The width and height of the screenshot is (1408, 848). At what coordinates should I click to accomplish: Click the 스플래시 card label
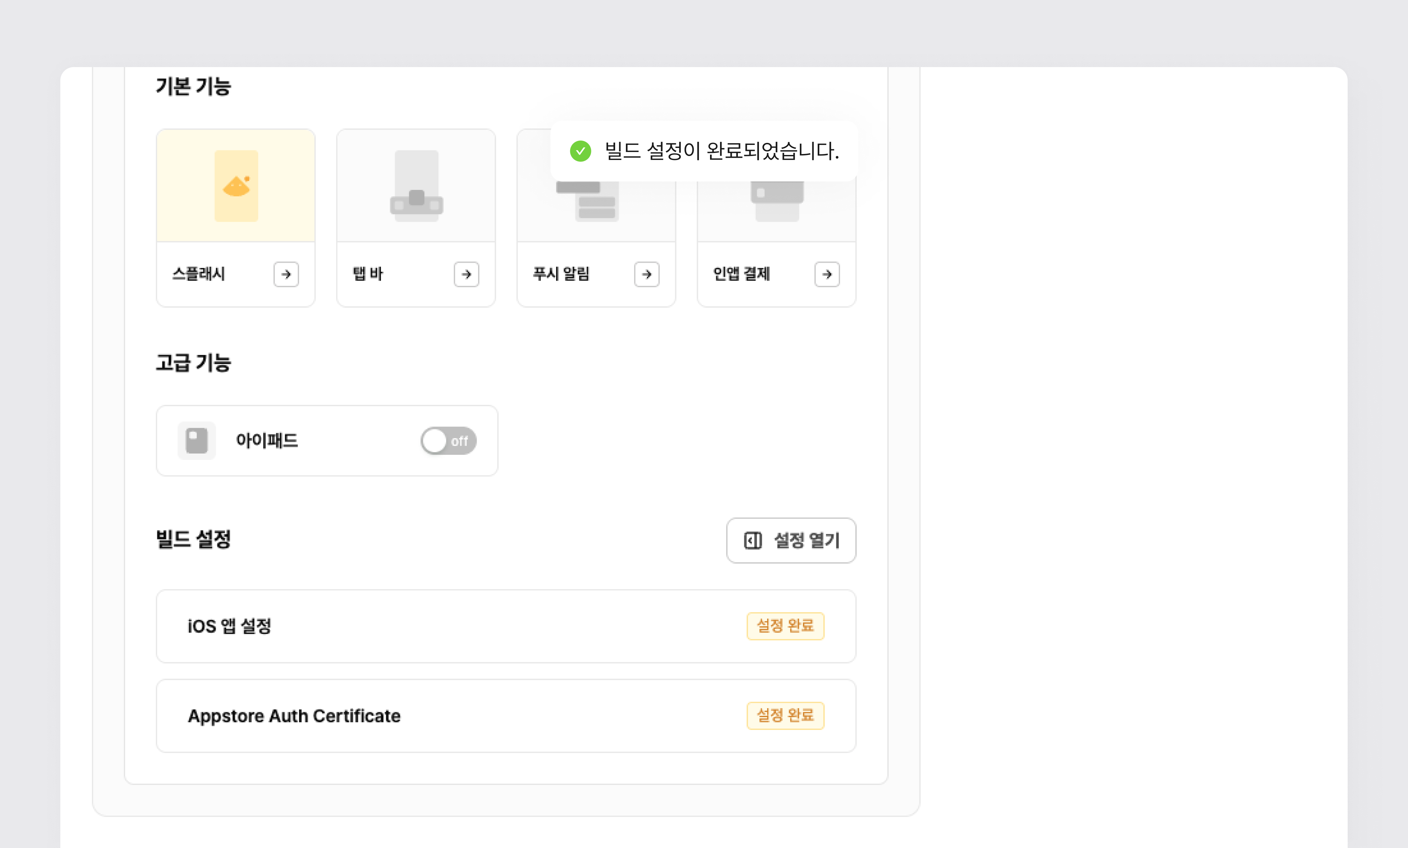point(199,274)
